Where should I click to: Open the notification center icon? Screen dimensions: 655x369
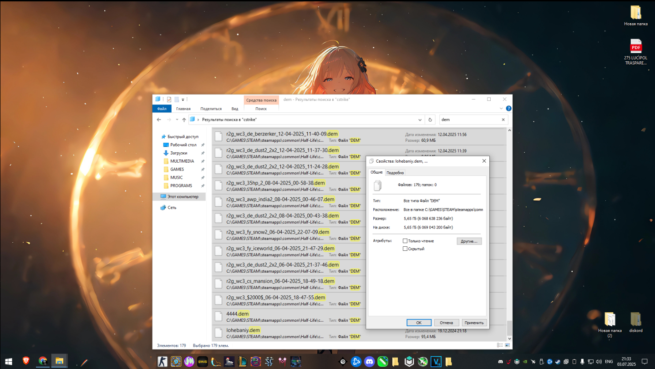point(645,362)
